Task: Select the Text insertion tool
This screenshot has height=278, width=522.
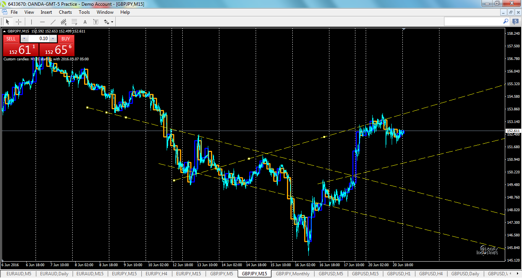Action: click(x=85, y=21)
